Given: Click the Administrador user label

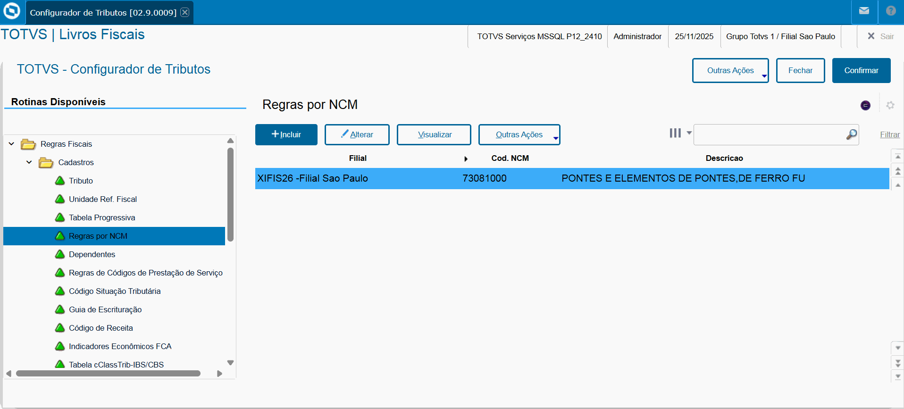Looking at the screenshot, I should [637, 36].
